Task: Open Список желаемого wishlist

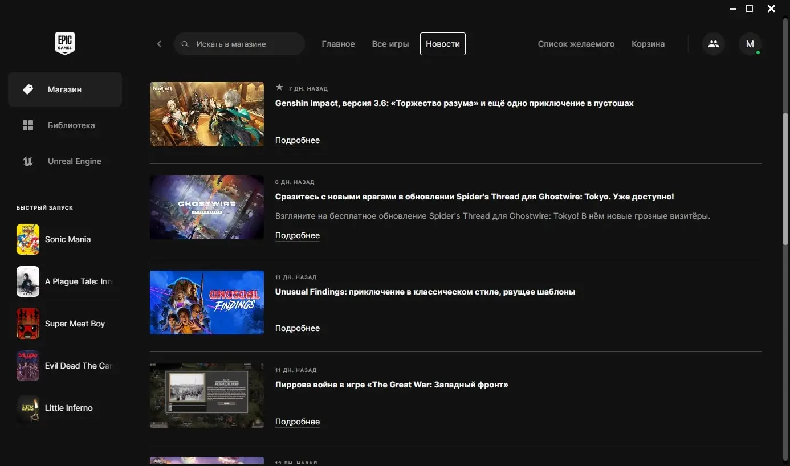Action: pos(576,44)
